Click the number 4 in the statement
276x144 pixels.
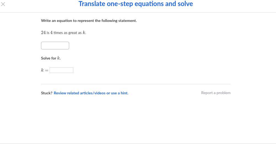click(x=52, y=33)
